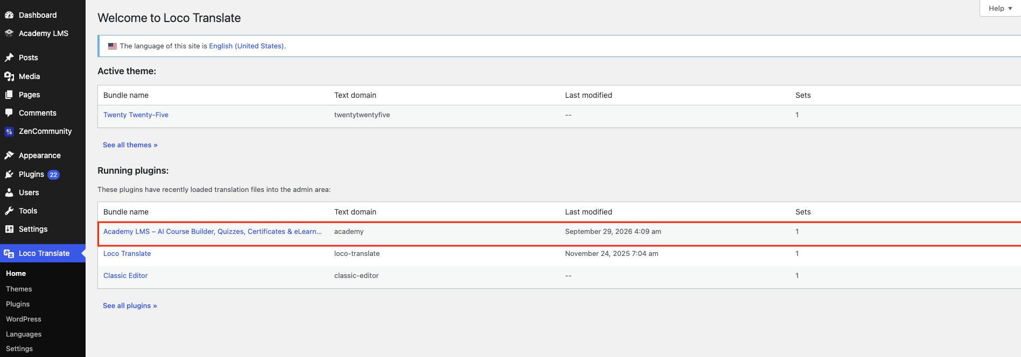Click the Tools wrench icon
This screenshot has width=1021, height=357.
(9, 211)
